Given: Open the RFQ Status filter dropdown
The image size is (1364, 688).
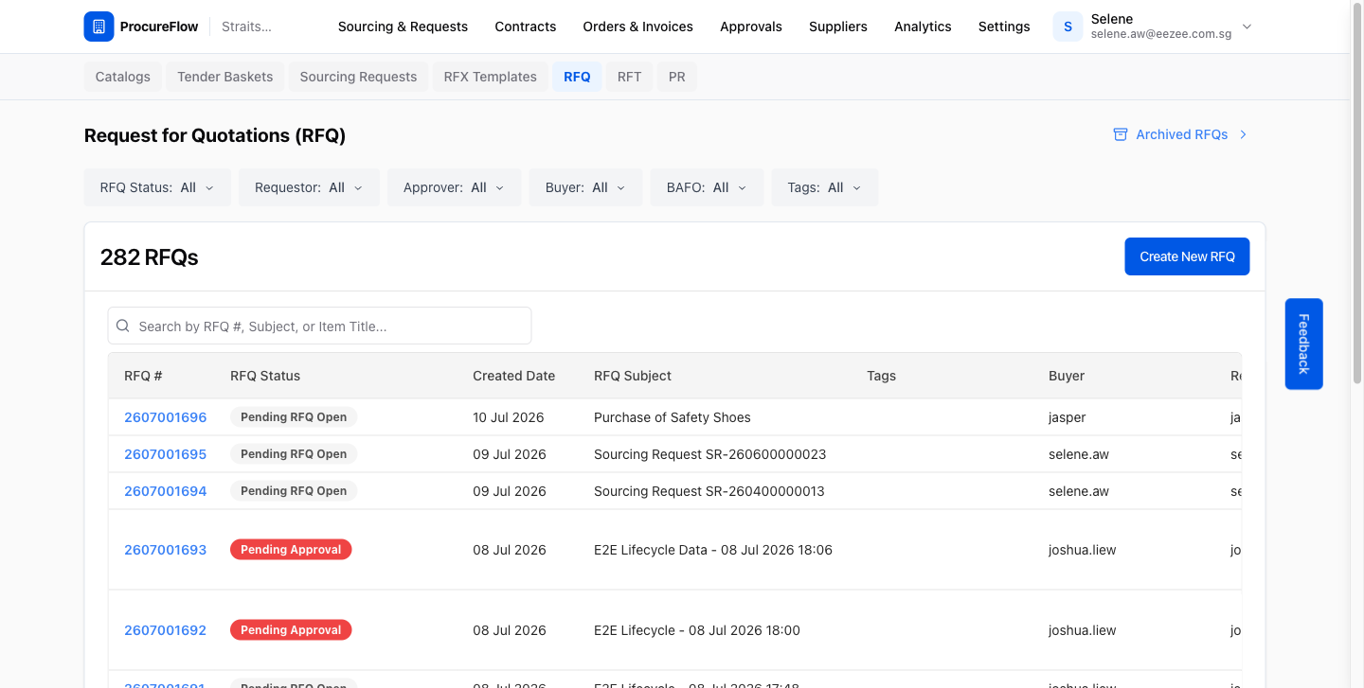Looking at the screenshot, I should [157, 187].
